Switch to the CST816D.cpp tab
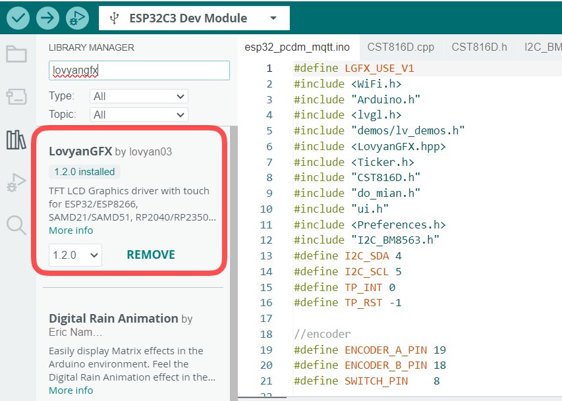The width and height of the screenshot is (562, 401). pos(401,47)
